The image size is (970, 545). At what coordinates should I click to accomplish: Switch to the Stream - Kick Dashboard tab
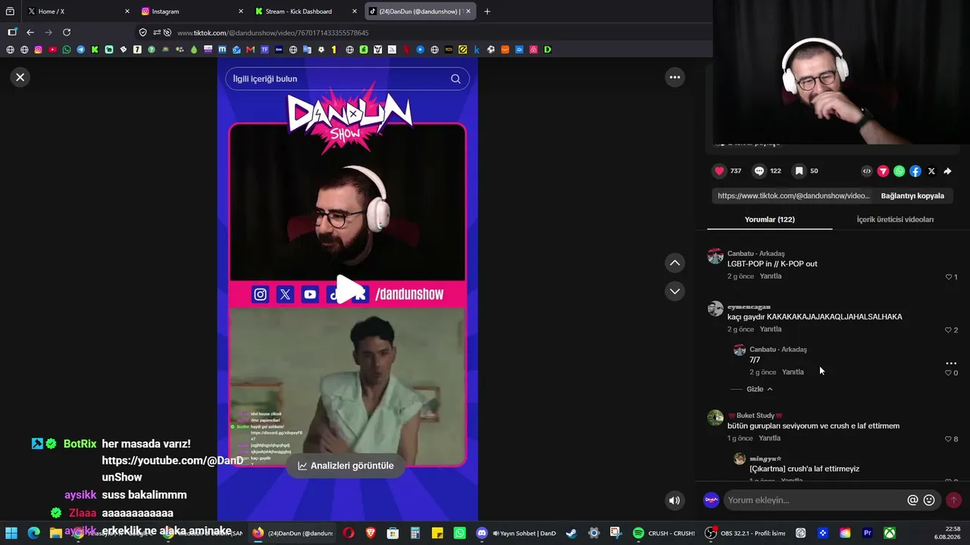tap(304, 11)
